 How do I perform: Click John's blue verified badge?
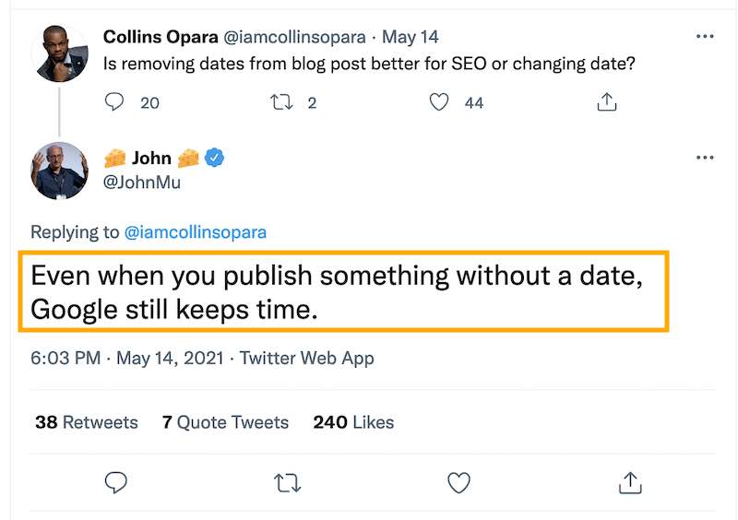214,158
